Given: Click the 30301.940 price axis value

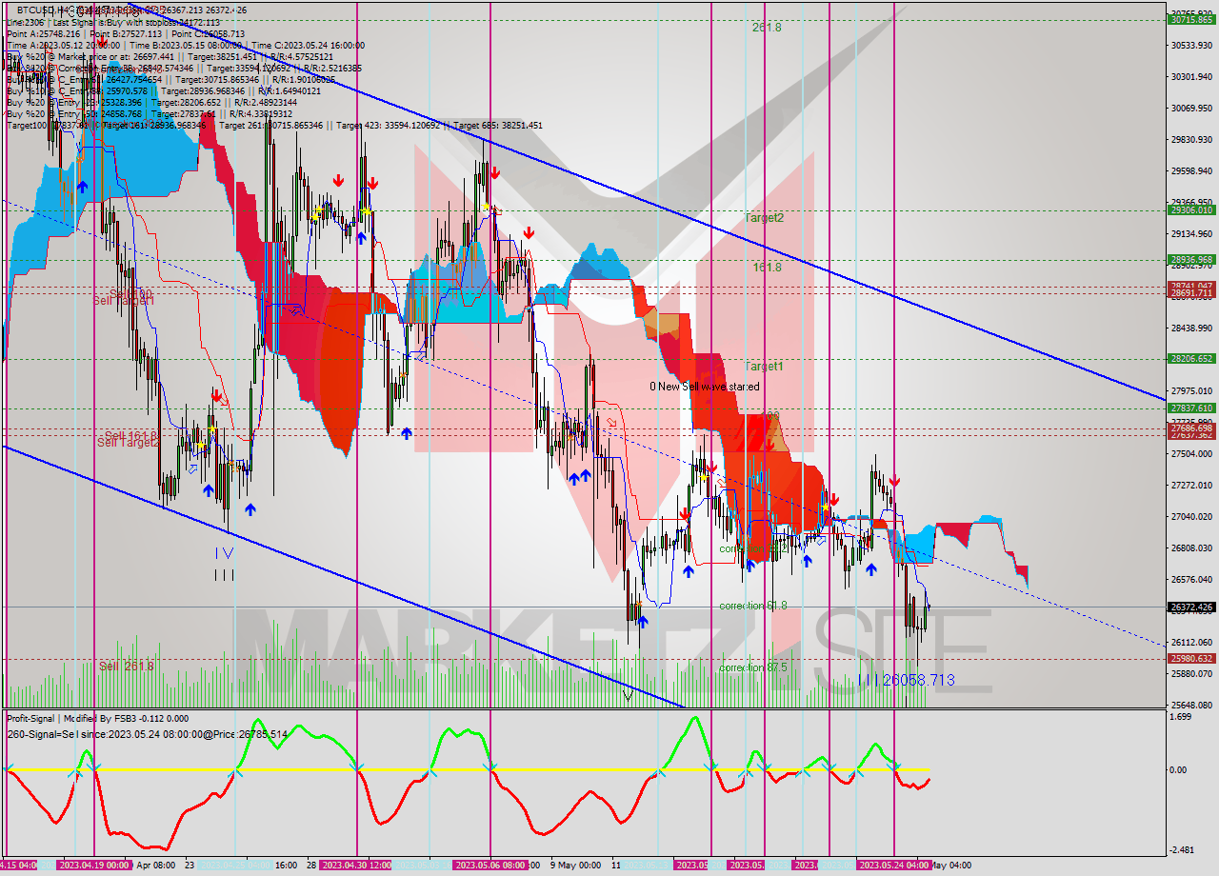Looking at the screenshot, I should click(1190, 76).
